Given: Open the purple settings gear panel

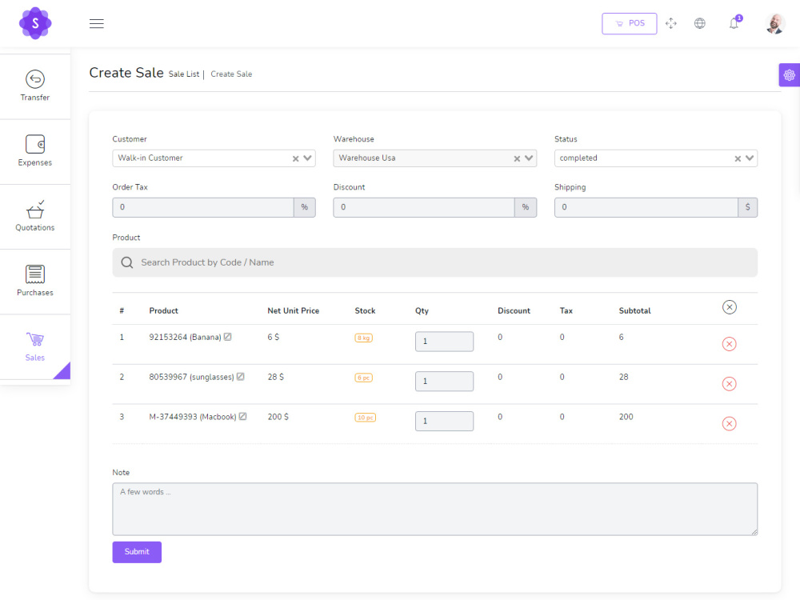Looking at the screenshot, I should click(789, 75).
